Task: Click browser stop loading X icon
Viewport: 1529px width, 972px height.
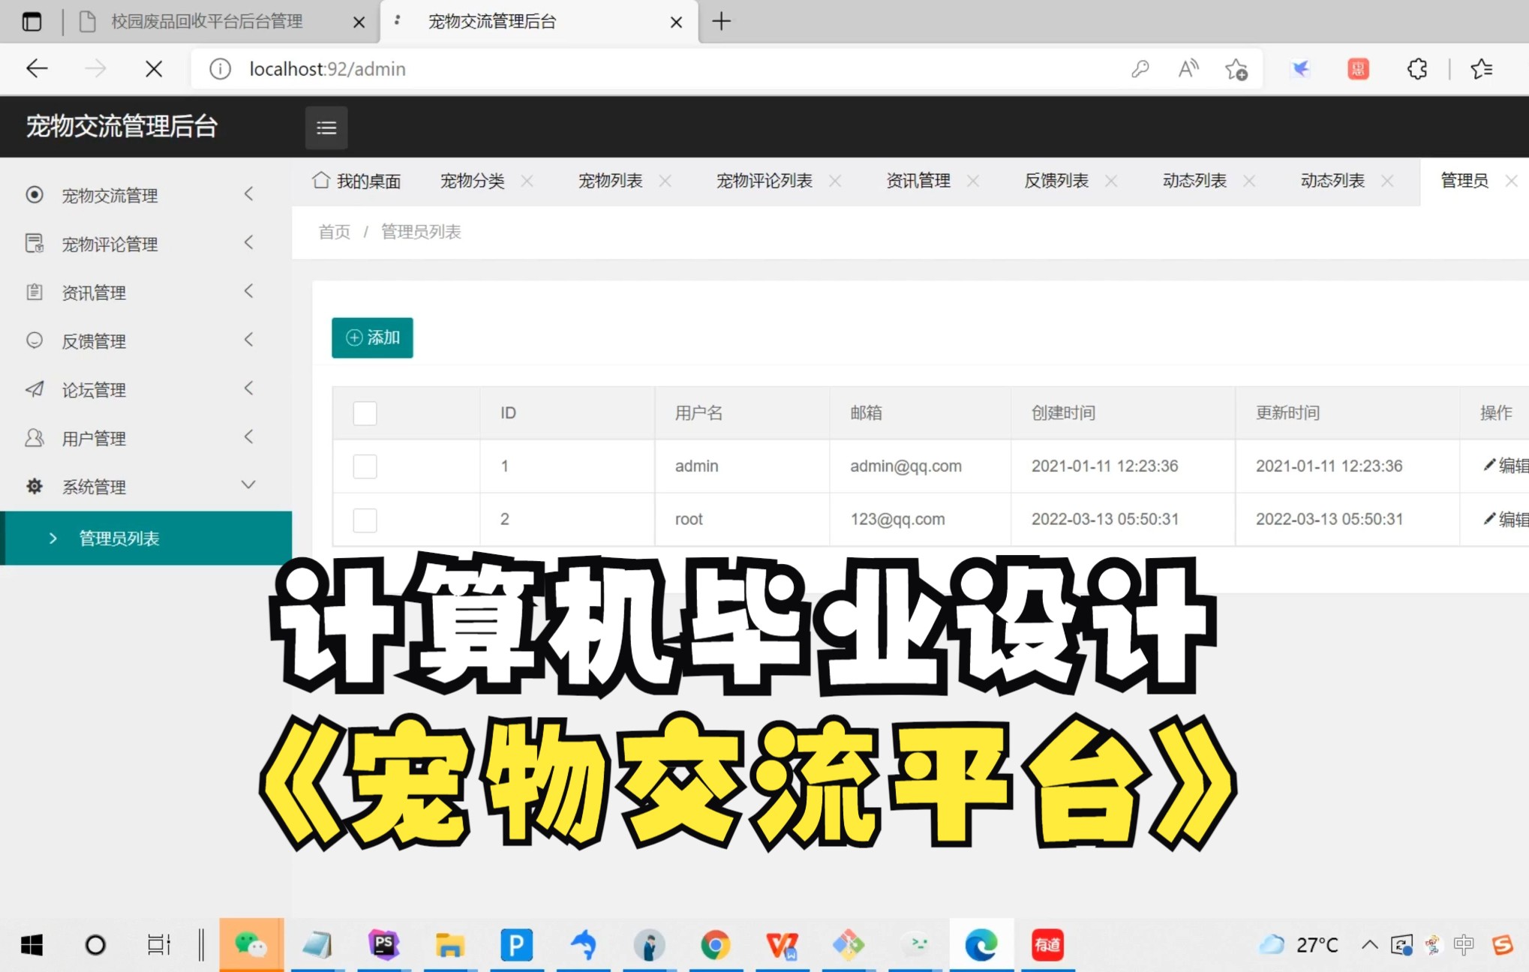Action: coord(154,69)
